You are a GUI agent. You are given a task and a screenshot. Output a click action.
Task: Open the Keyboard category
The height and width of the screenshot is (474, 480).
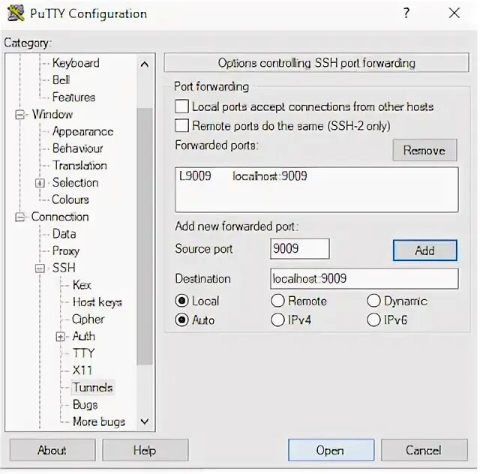point(76,63)
